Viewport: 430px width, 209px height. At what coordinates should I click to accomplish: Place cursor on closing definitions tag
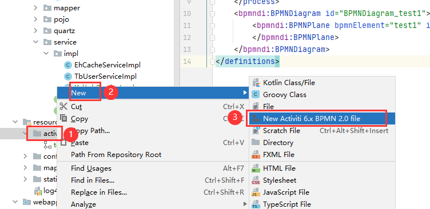pyautogui.click(x=248, y=61)
